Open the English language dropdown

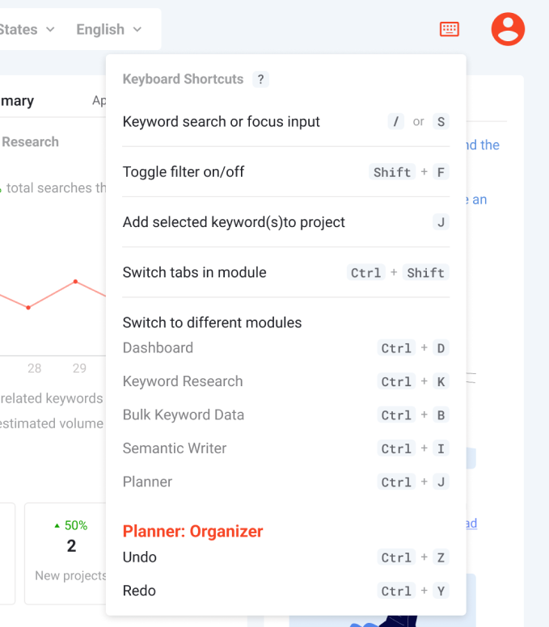click(109, 30)
